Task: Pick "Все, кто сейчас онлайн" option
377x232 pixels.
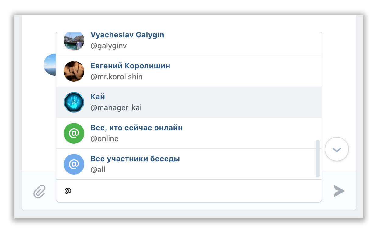Action: tap(136, 128)
